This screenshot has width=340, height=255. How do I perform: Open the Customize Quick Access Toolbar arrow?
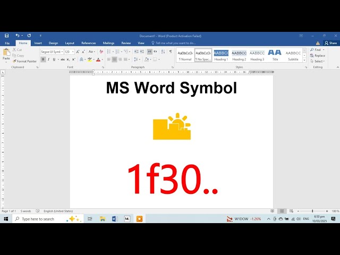point(40,36)
